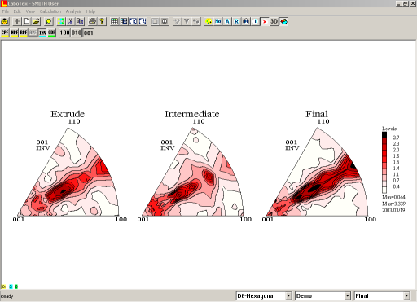The height and width of the screenshot is (302, 417).
Task: Click the Intermediate title label
Action: pyautogui.click(x=192, y=114)
